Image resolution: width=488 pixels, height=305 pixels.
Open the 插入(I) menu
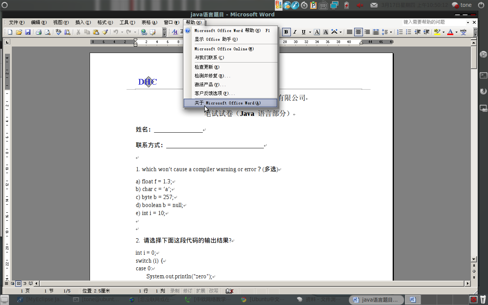tap(83, 22)
